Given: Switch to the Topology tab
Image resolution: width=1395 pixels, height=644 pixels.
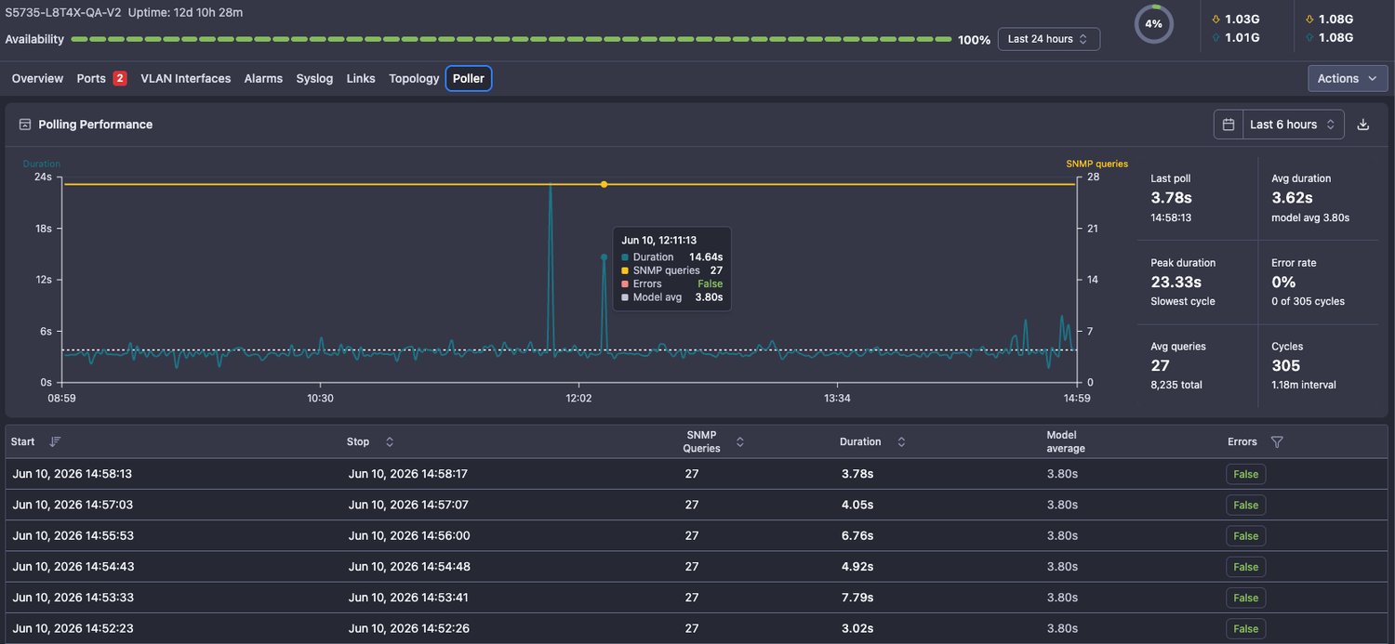Looking at the screenshot, I should [414, 79].
